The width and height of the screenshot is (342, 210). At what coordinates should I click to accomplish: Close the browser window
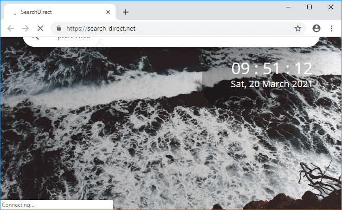tap(331, 7)
